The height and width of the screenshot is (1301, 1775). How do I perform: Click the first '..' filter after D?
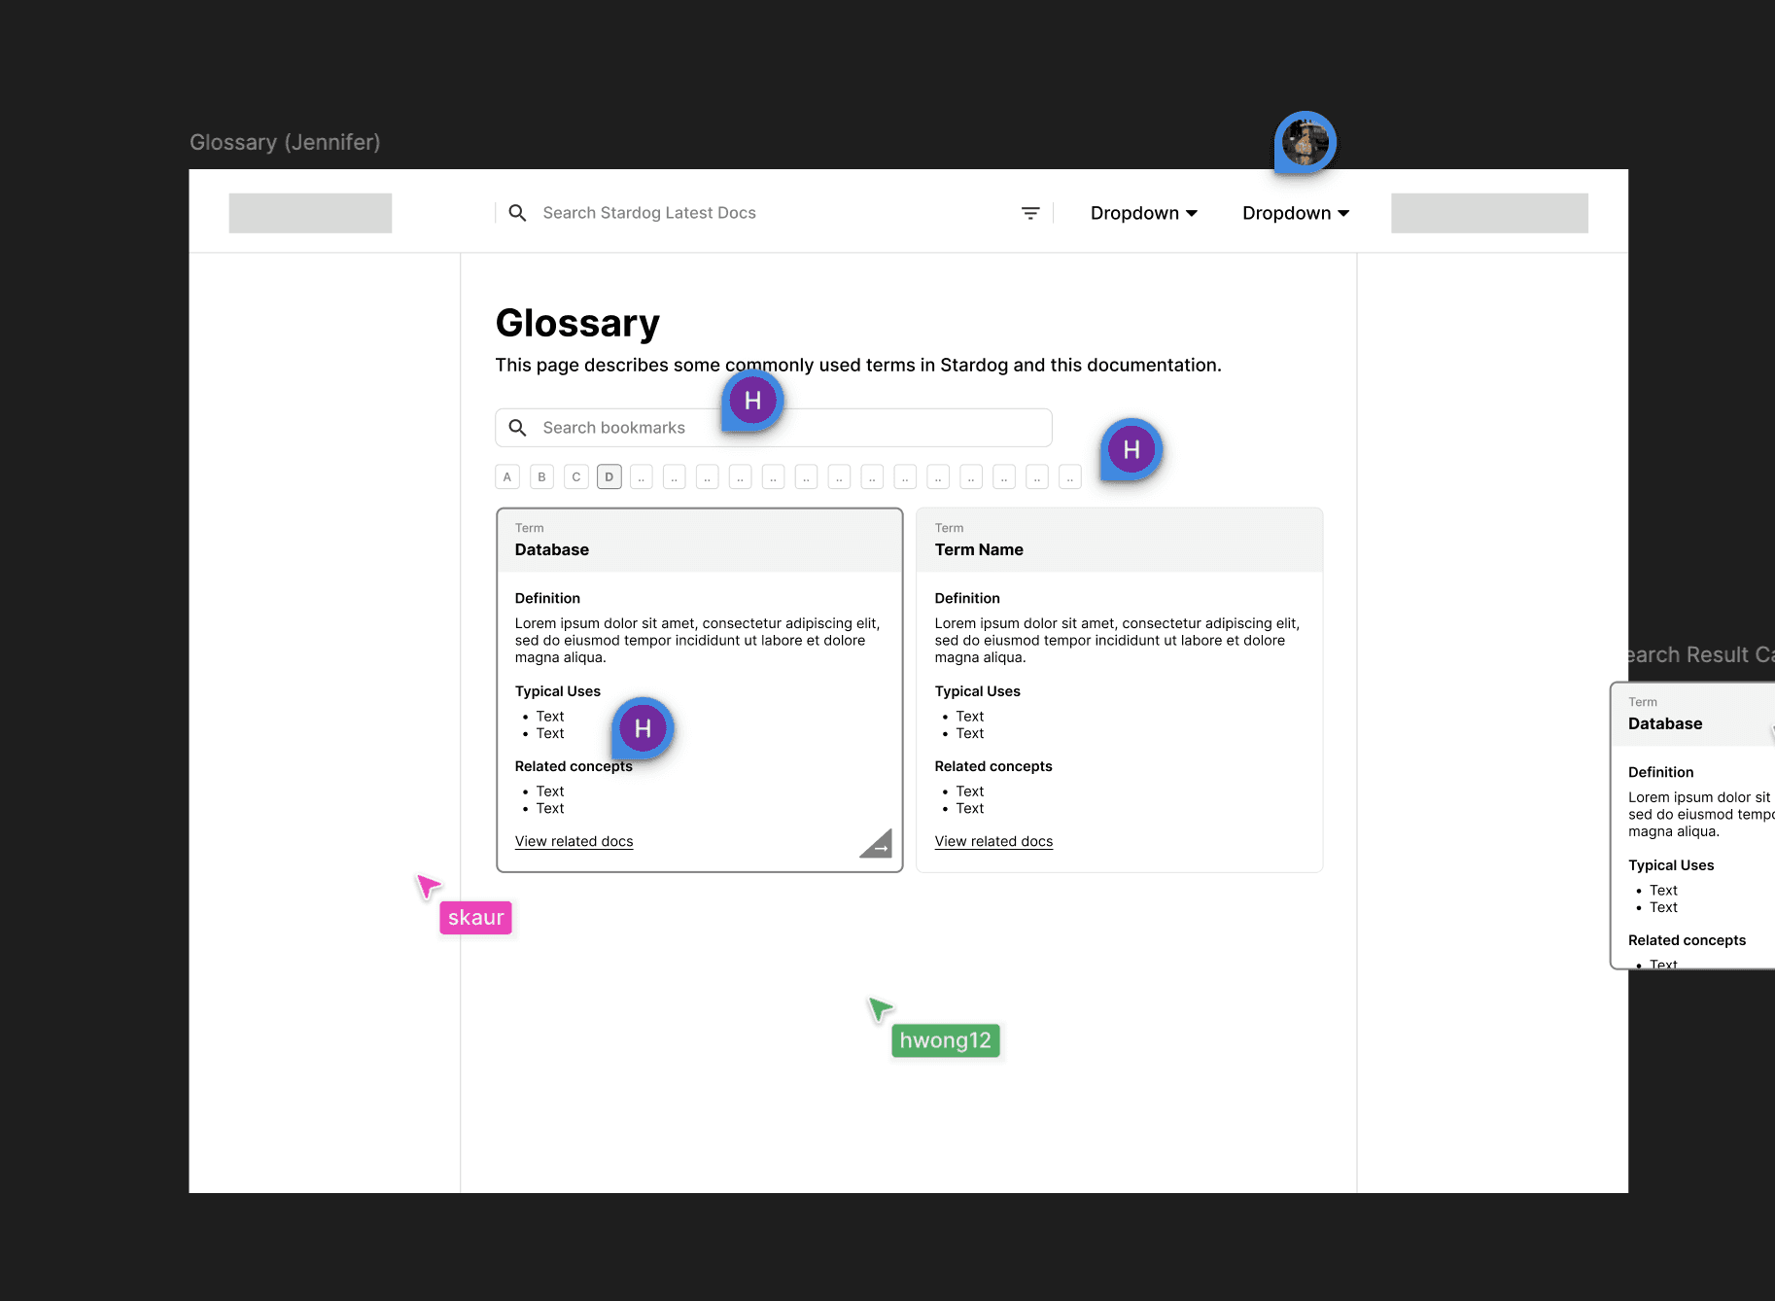(642, 477)
